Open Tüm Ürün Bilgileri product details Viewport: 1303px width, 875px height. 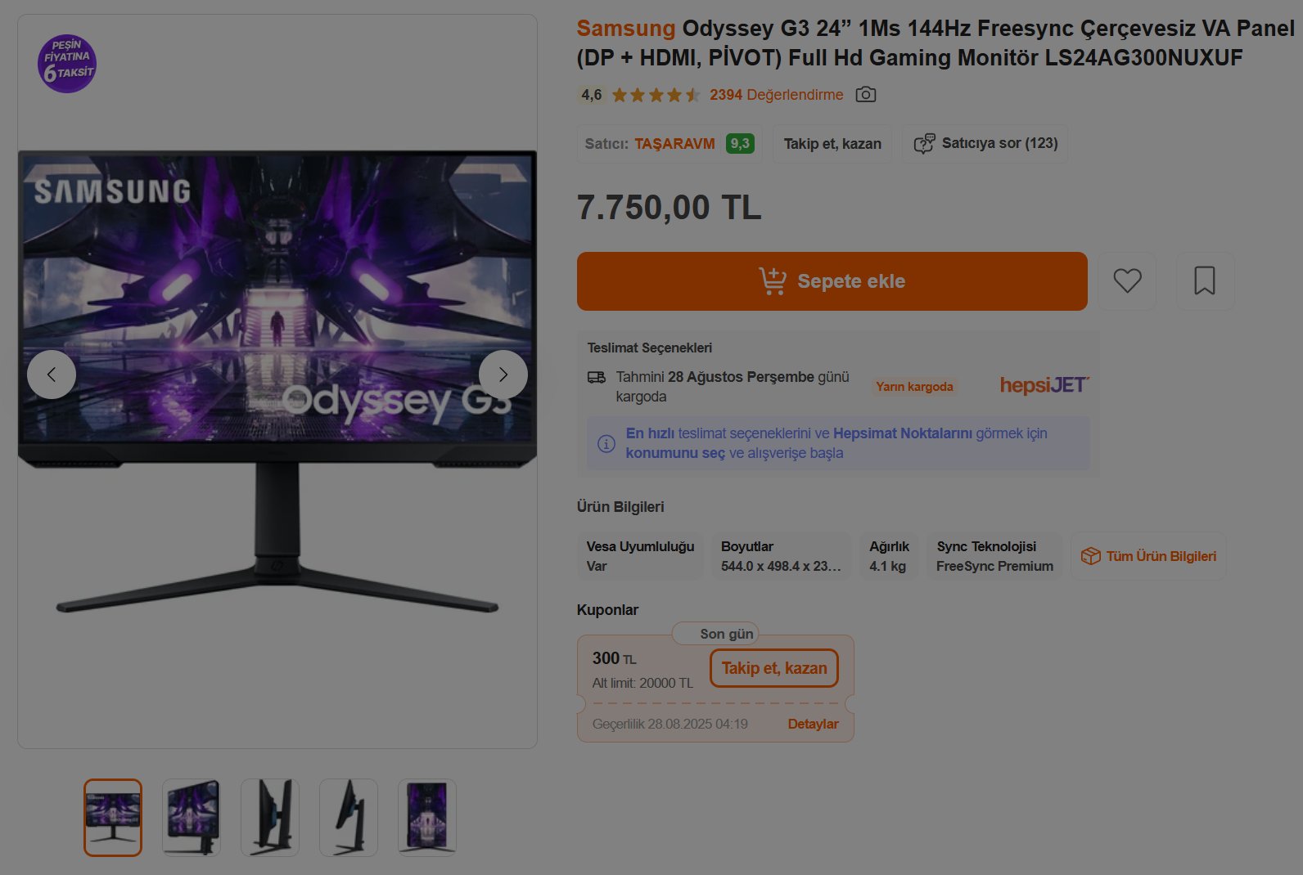(1148, 556)
